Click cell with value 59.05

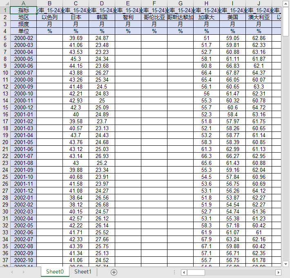click(x=233, y=38)
